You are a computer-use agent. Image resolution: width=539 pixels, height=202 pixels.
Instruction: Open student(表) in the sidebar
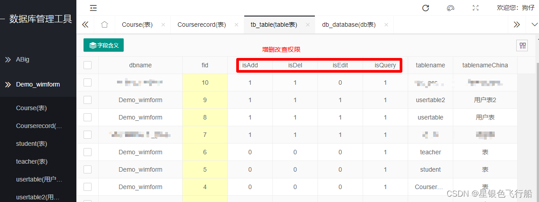point(38,144)
